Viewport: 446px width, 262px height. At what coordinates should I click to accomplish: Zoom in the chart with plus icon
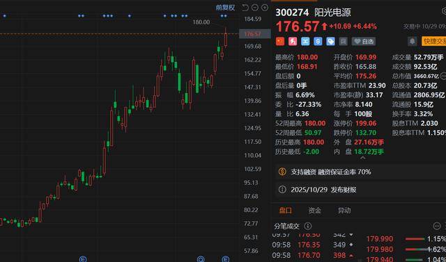(265, 8)
